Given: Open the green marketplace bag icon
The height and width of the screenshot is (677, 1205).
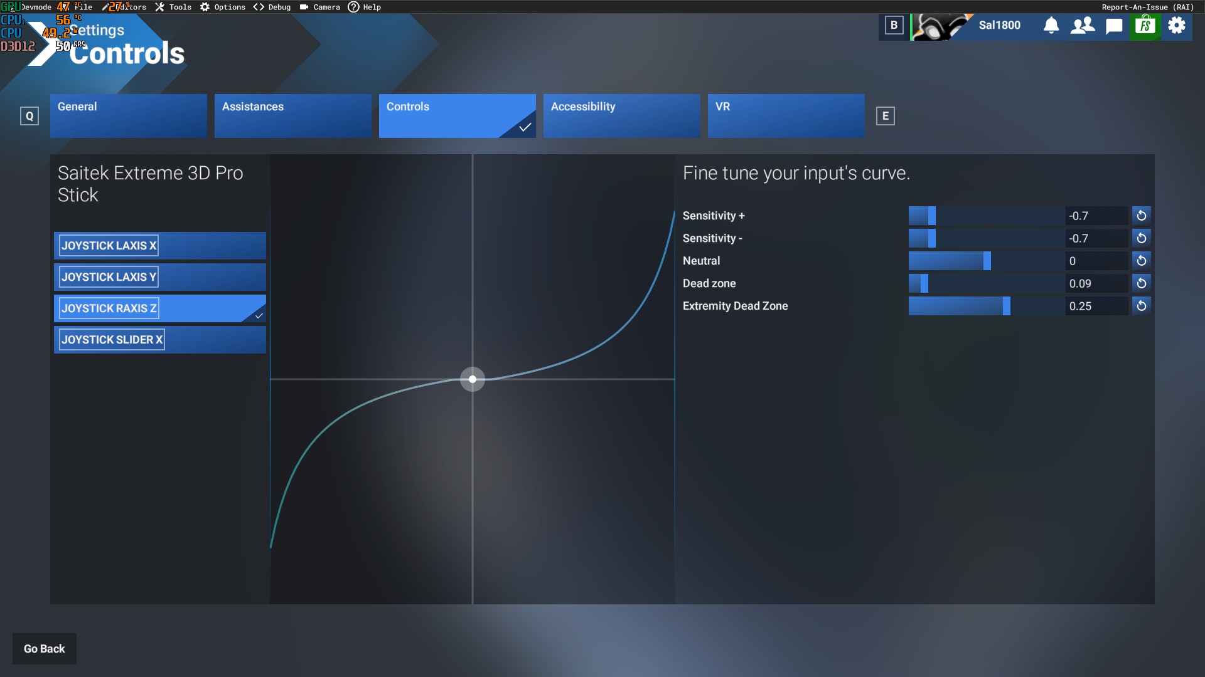Looking at the screenshot, I should click(1145, 26).
